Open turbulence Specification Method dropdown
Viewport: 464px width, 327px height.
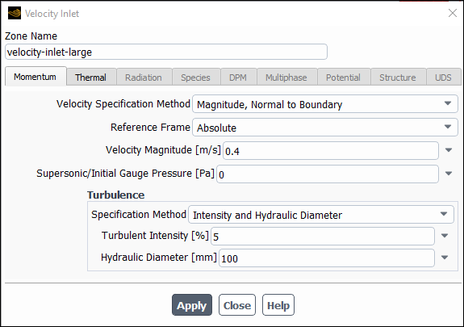tap(321, 215)
